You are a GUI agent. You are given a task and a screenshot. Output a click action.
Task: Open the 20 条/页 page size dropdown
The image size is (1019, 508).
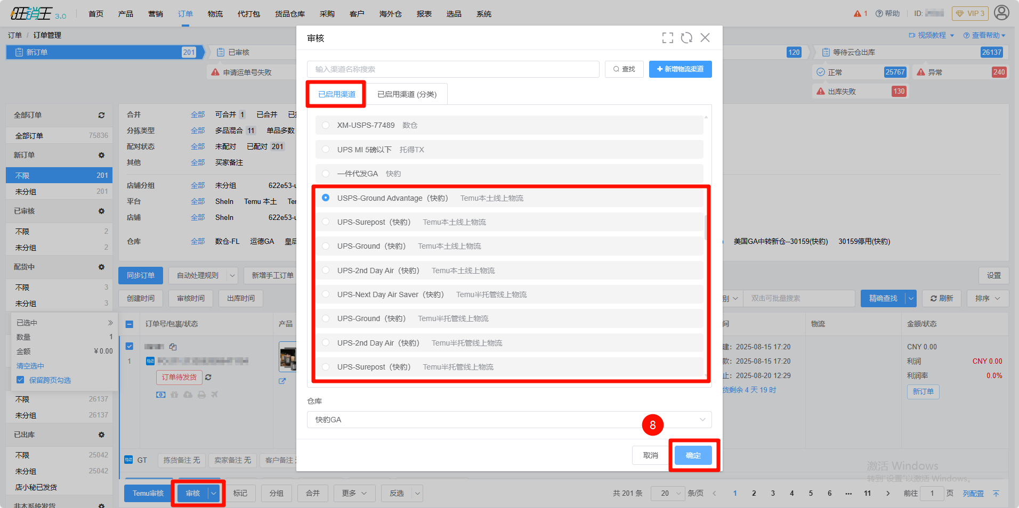[x=668, y=494]
